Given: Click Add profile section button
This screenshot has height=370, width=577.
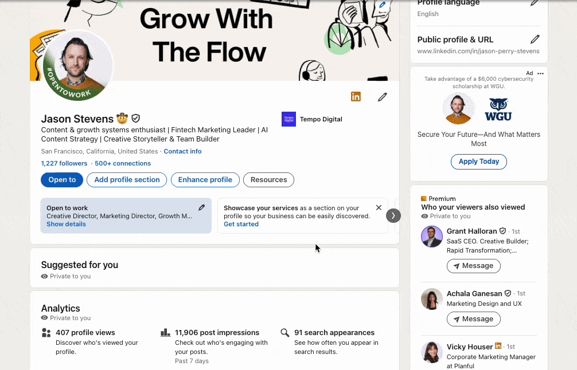Looking at the screenshot, I should pos(127,180).
